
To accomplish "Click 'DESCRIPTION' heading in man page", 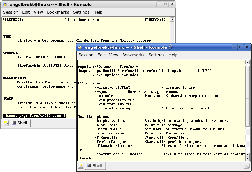I will [x=14, y=78].
